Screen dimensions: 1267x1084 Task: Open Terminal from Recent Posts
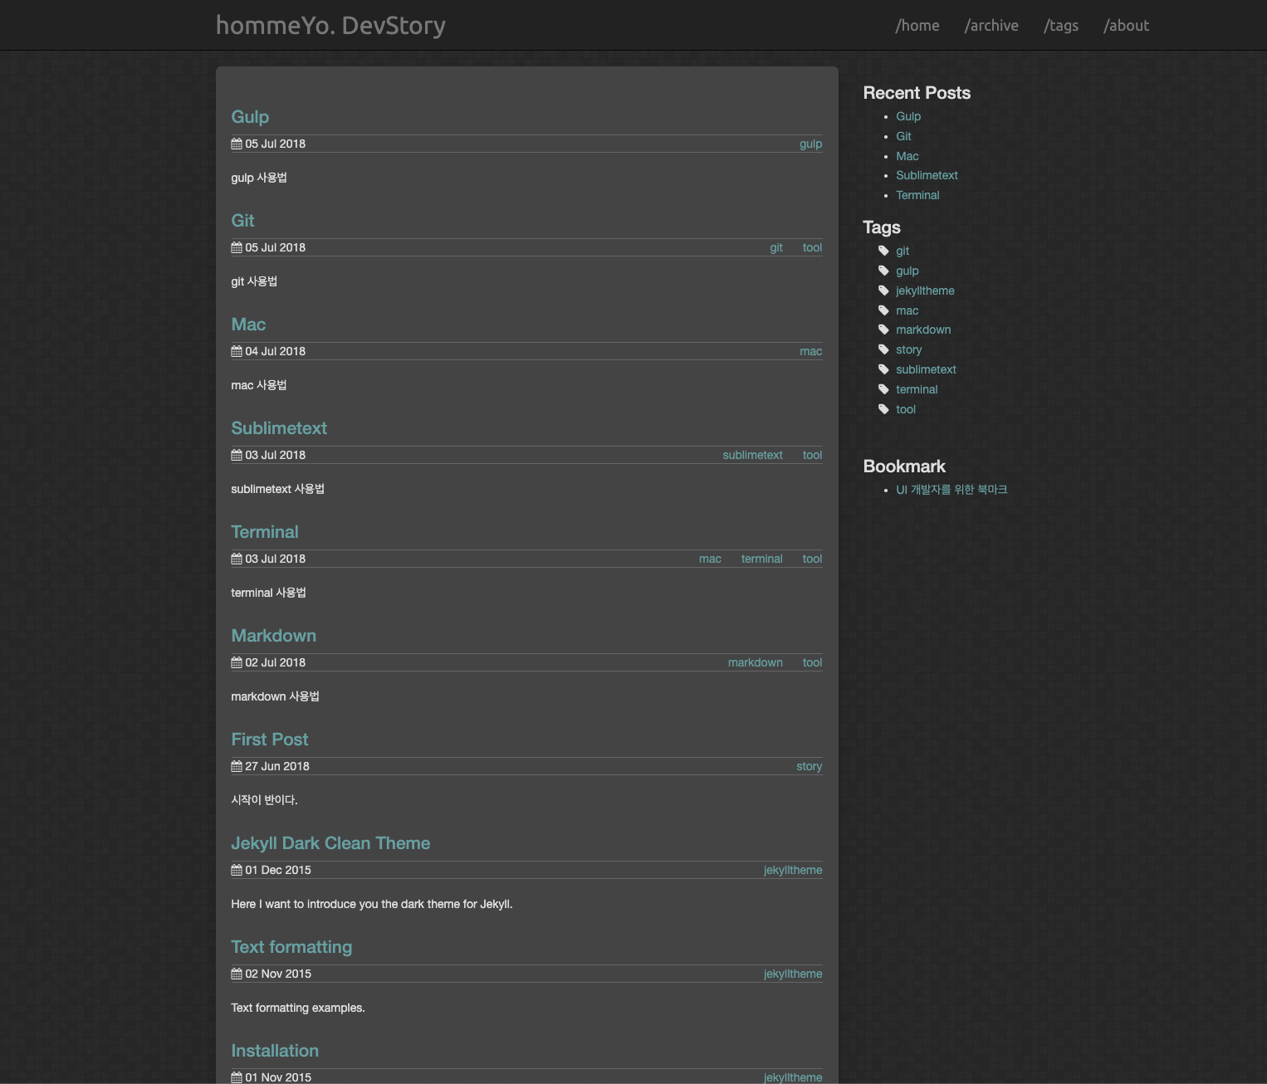point(917,195)
